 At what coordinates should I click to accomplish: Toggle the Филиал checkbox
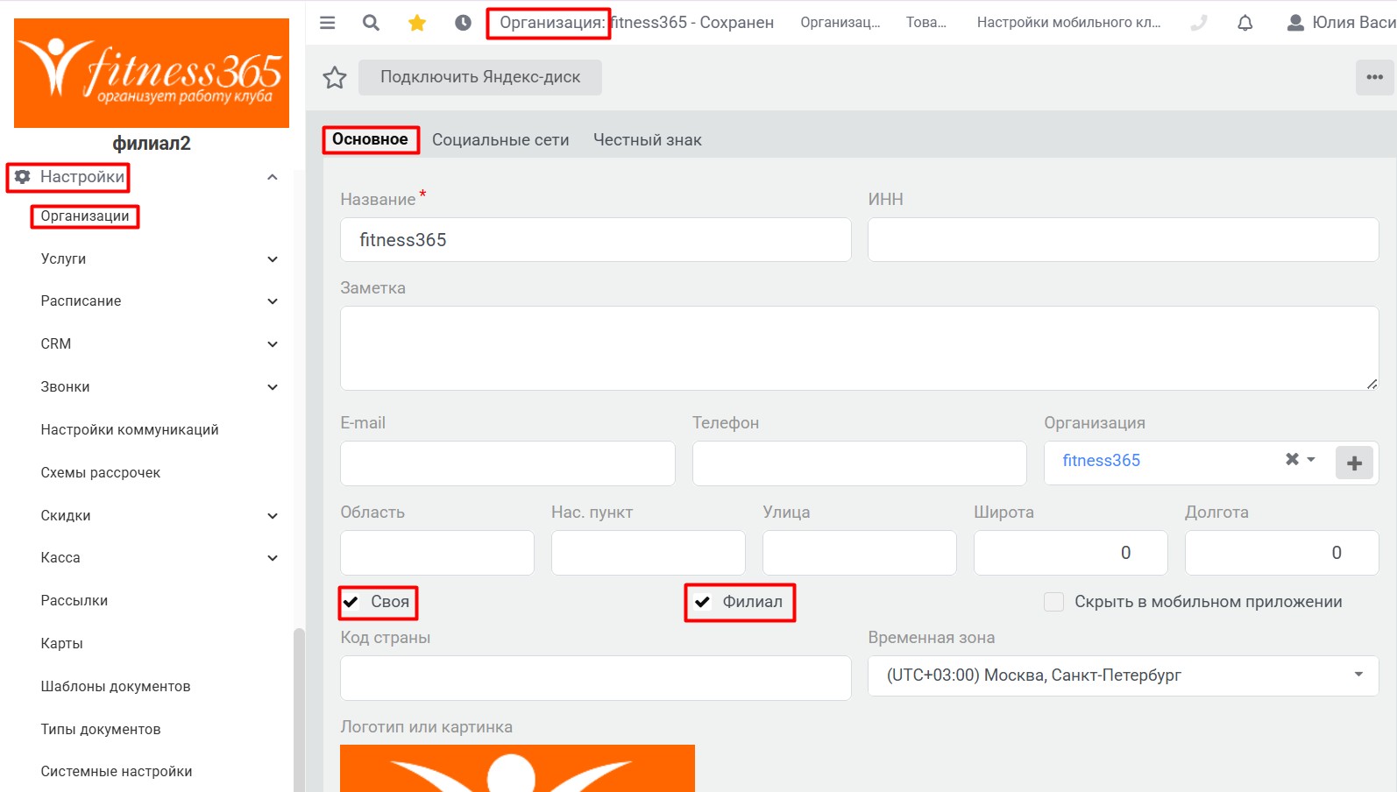pos(702,602)
